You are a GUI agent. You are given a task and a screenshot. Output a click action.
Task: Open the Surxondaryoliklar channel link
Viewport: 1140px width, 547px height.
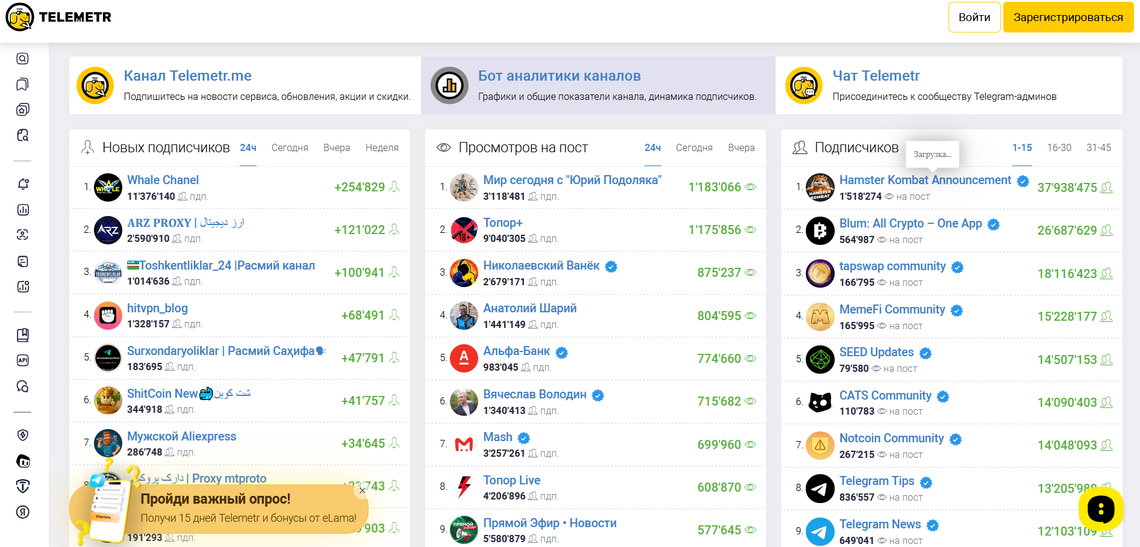226,351
